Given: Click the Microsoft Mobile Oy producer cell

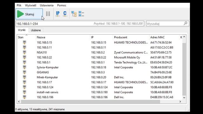Looking at the screenshot, I should [x=127, y=57].
